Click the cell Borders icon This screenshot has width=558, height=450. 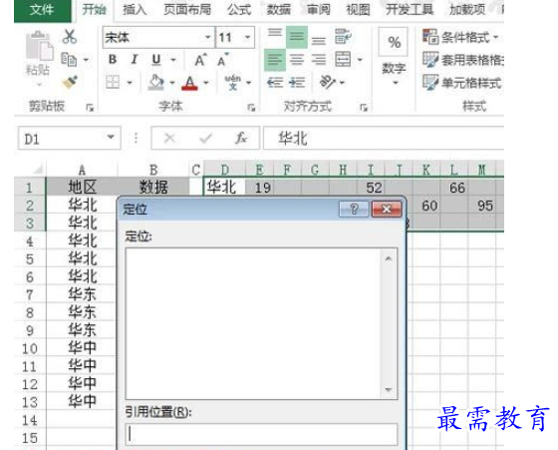point(113,82)
